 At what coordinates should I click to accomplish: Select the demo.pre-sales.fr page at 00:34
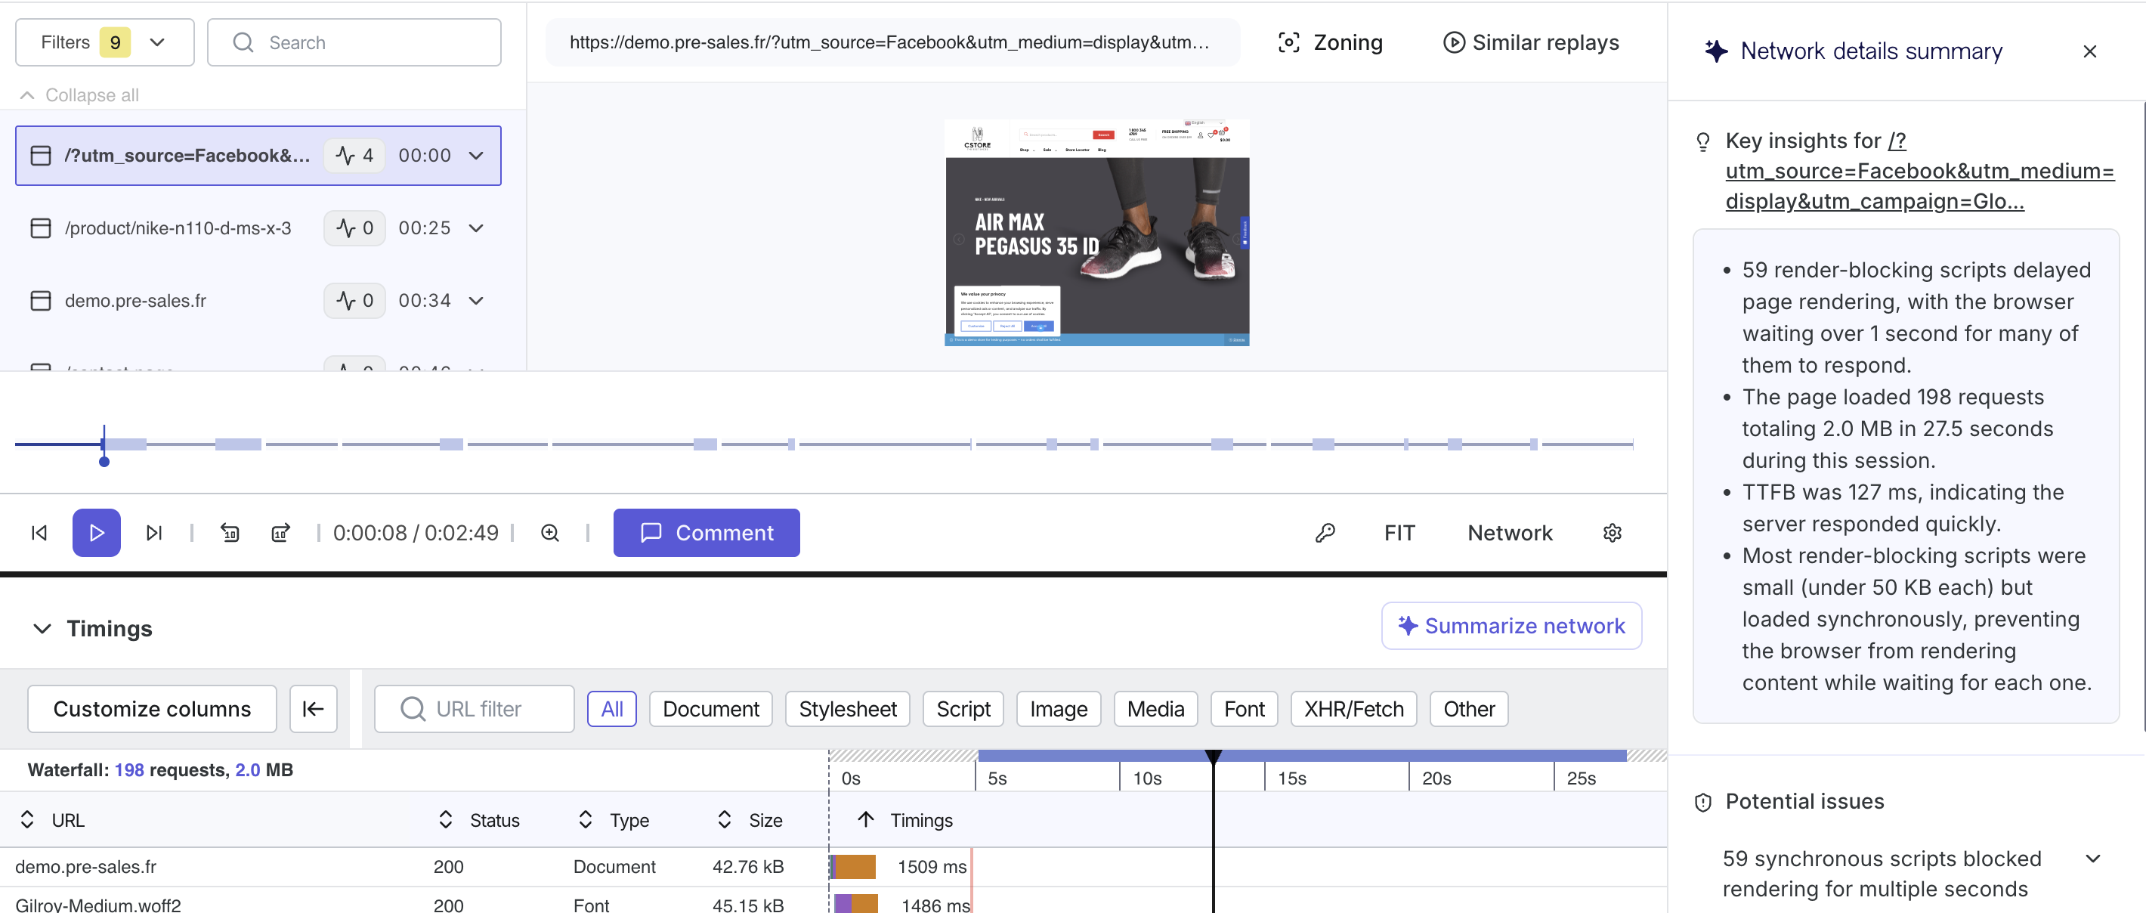(258, 301)
